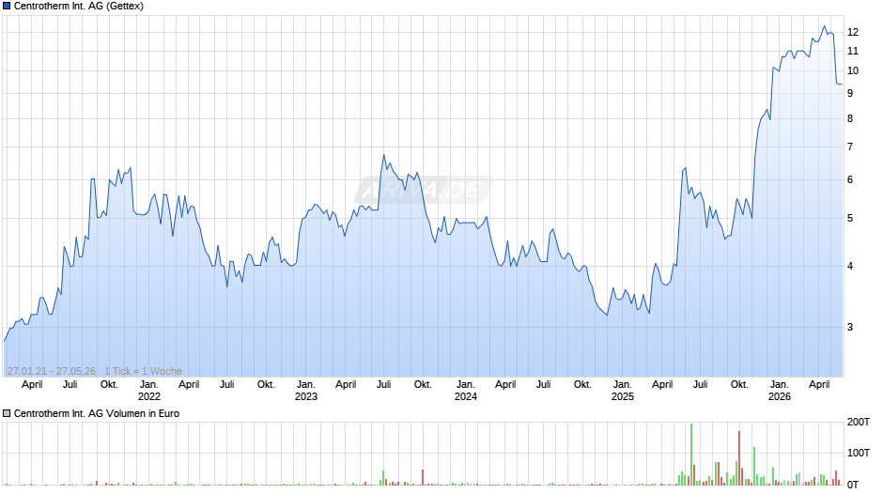Click the price axis label 11
The height and width of the screenshot is (494, 883).
pos(853,52)
